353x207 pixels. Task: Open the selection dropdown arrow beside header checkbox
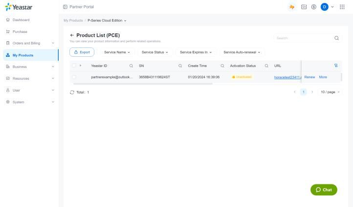coord(80,66)
